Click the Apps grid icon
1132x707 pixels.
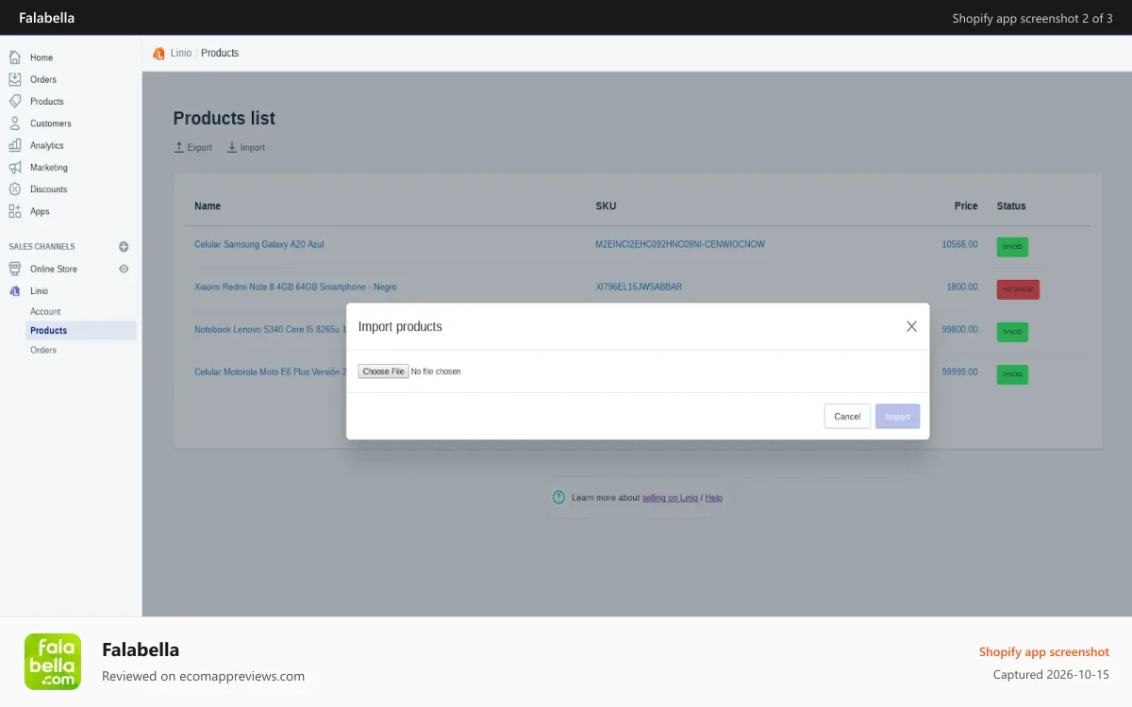15,211
